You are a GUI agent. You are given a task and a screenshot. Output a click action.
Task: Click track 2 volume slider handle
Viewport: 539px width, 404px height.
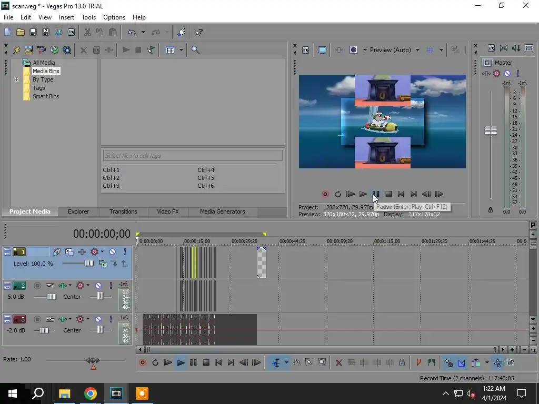52,297
